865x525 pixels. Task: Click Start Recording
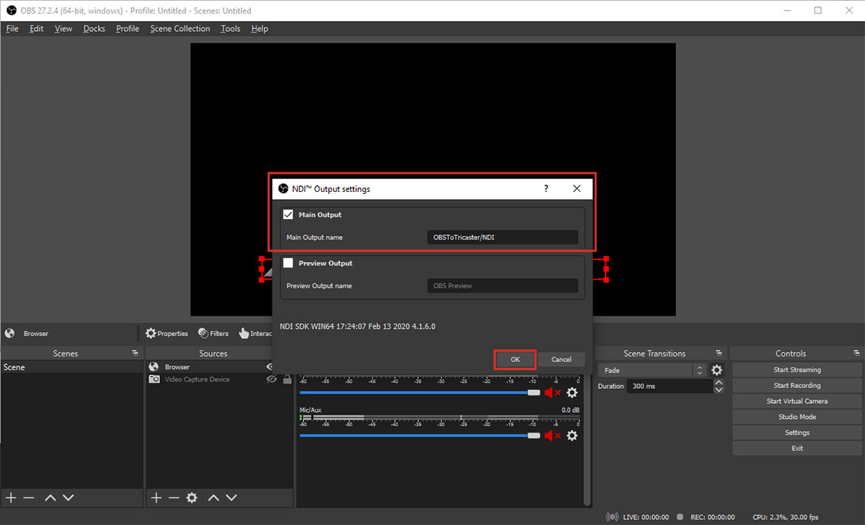tap(797, 386)
